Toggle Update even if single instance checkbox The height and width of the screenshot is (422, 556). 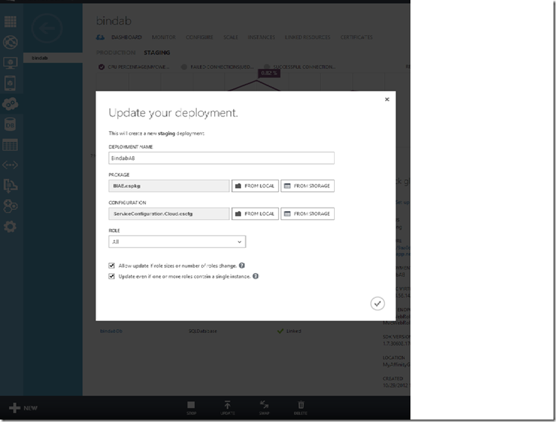click(112, 276)
